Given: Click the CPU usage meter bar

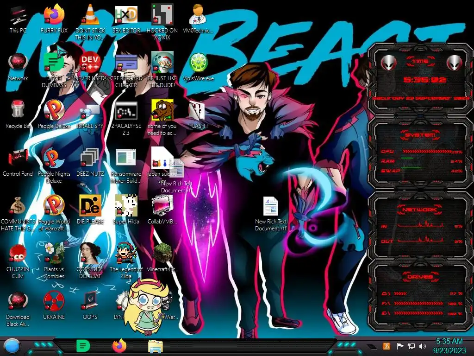Looking at the screenshot, I should pos(427,151).
